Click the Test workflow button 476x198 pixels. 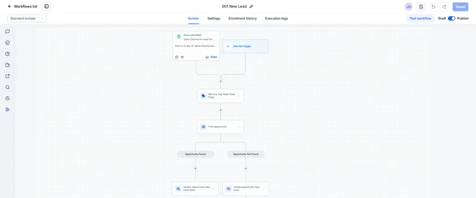point(420,18)
